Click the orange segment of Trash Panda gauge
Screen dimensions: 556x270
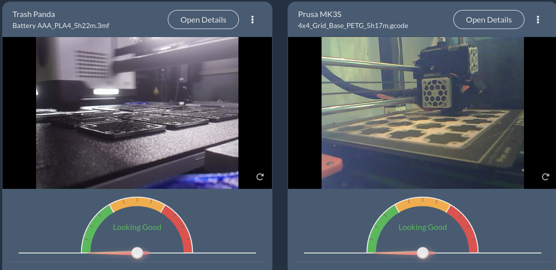137,202
